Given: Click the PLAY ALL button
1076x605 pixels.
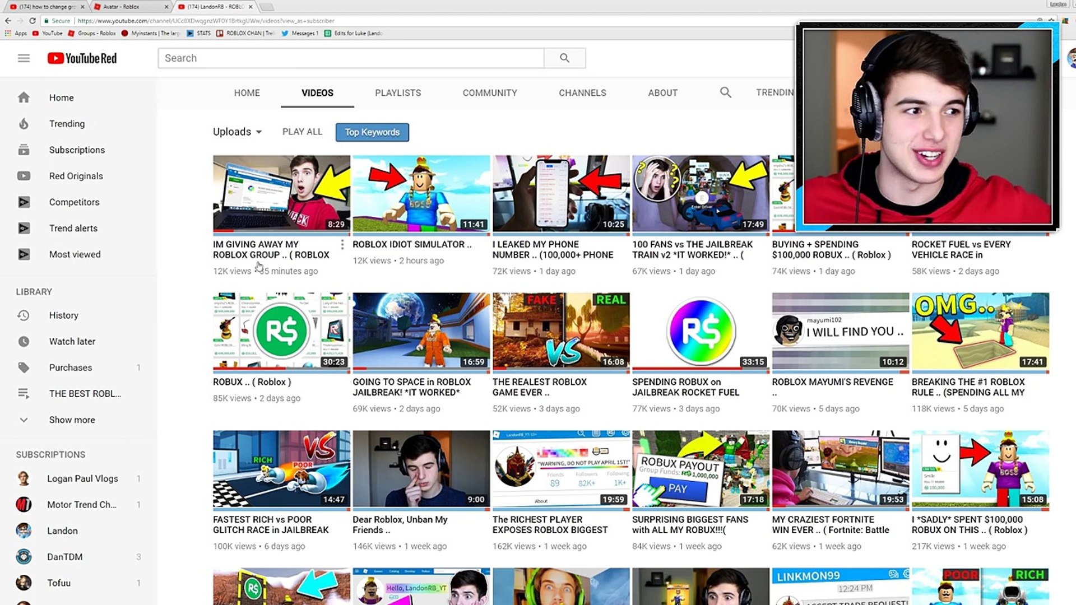Looking at the screenshot, I should pos(302,132).
